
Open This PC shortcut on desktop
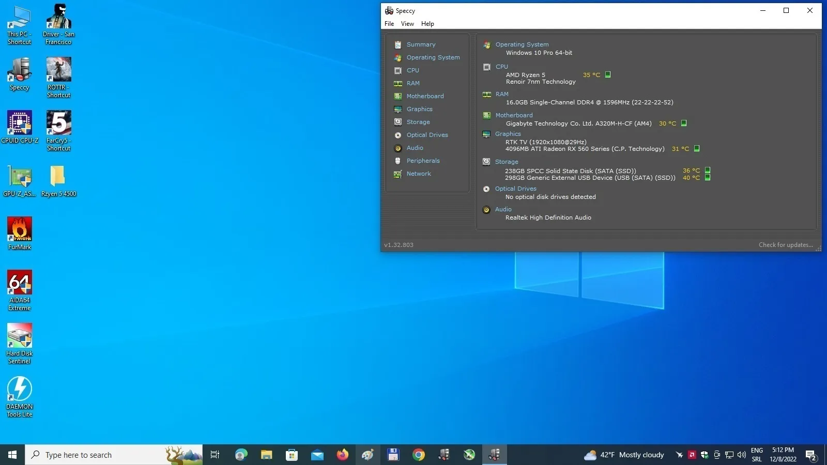tap(19, 25)
